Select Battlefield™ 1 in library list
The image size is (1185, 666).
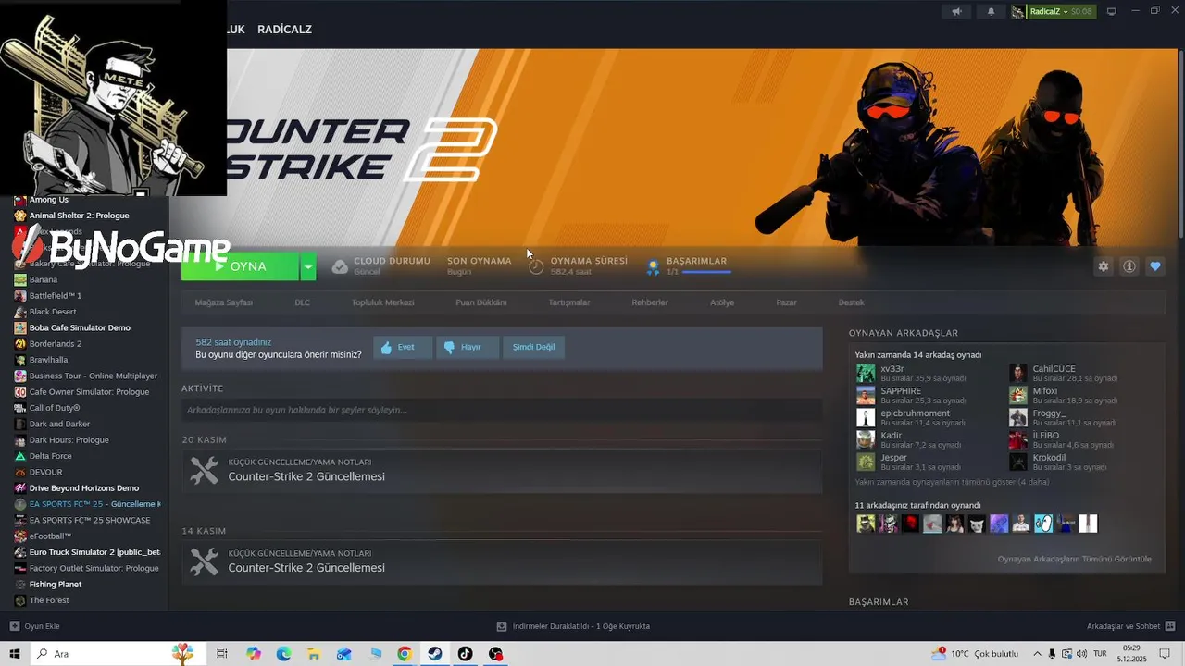[x=56, y=296]
